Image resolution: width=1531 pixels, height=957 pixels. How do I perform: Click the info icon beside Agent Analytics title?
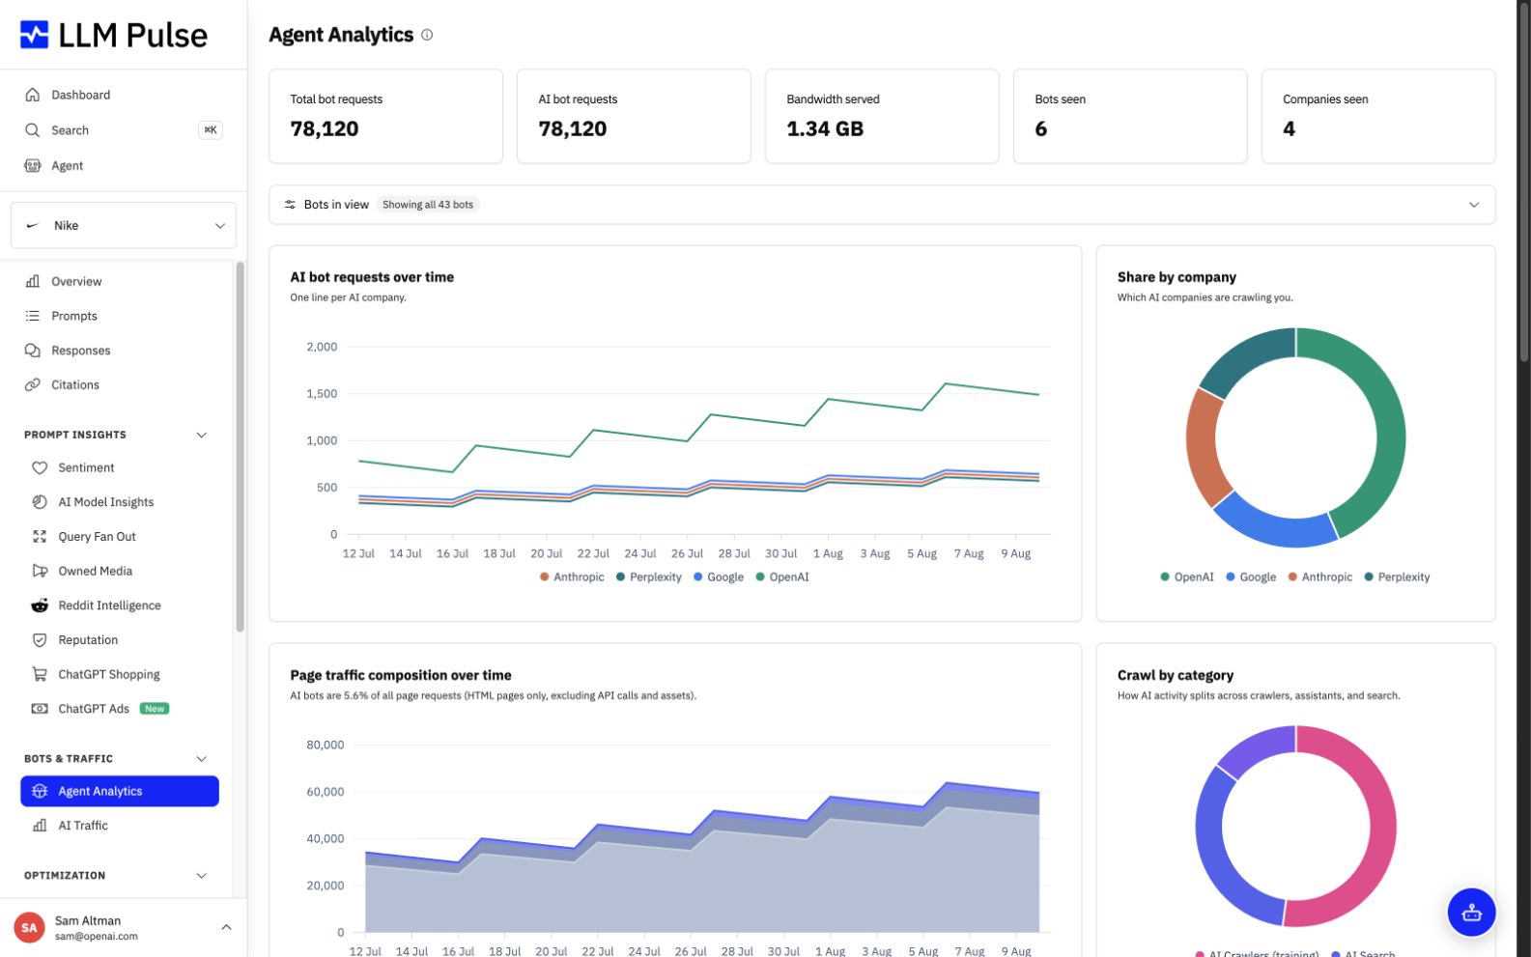click(427, 35)
